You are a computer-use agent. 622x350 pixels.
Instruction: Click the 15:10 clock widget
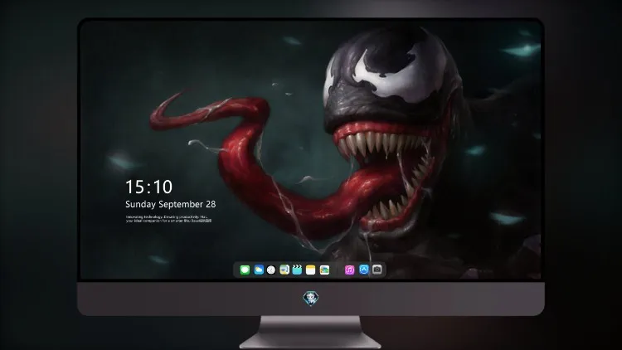coord(148,187)
